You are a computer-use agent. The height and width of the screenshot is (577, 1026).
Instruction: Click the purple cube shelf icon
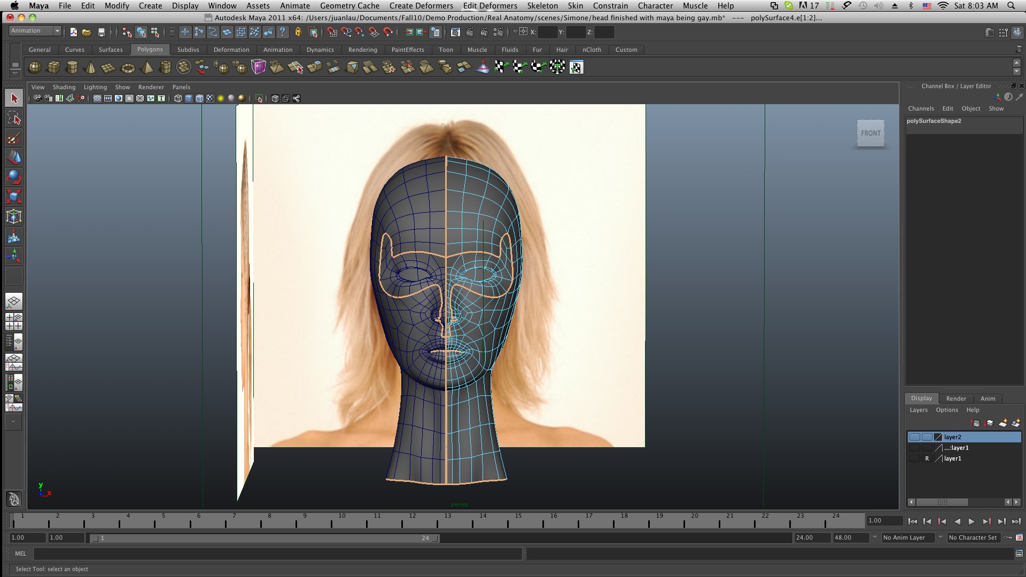[x=259, y=67]
